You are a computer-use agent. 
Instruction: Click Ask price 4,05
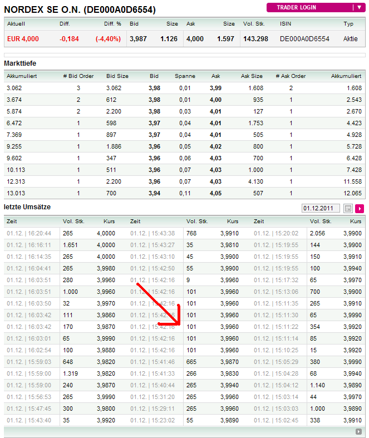click(x=215, y=193)
